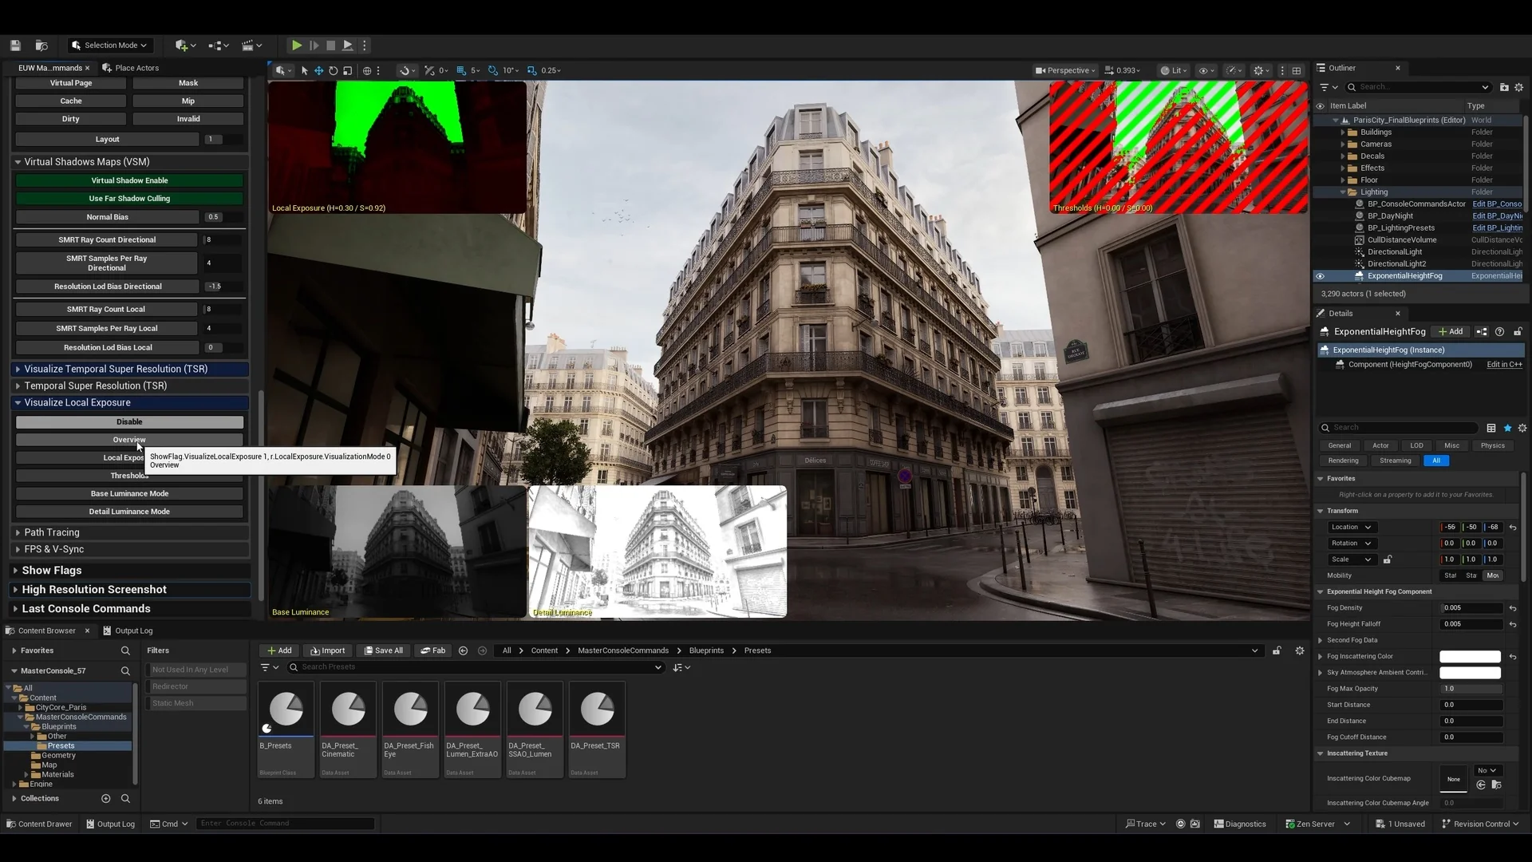
Task: Click the green Play button
Action: click(x=296, y=45)
